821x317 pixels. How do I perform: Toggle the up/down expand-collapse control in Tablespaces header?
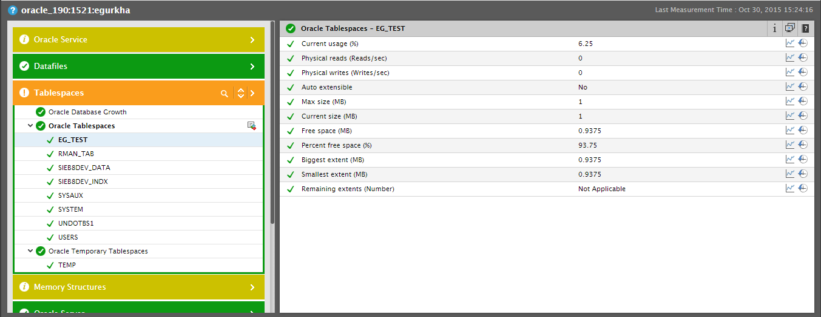[241, 93]
